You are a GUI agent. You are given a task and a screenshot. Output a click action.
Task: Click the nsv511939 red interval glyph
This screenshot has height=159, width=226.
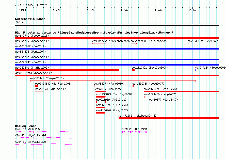[x=101, y=102]
